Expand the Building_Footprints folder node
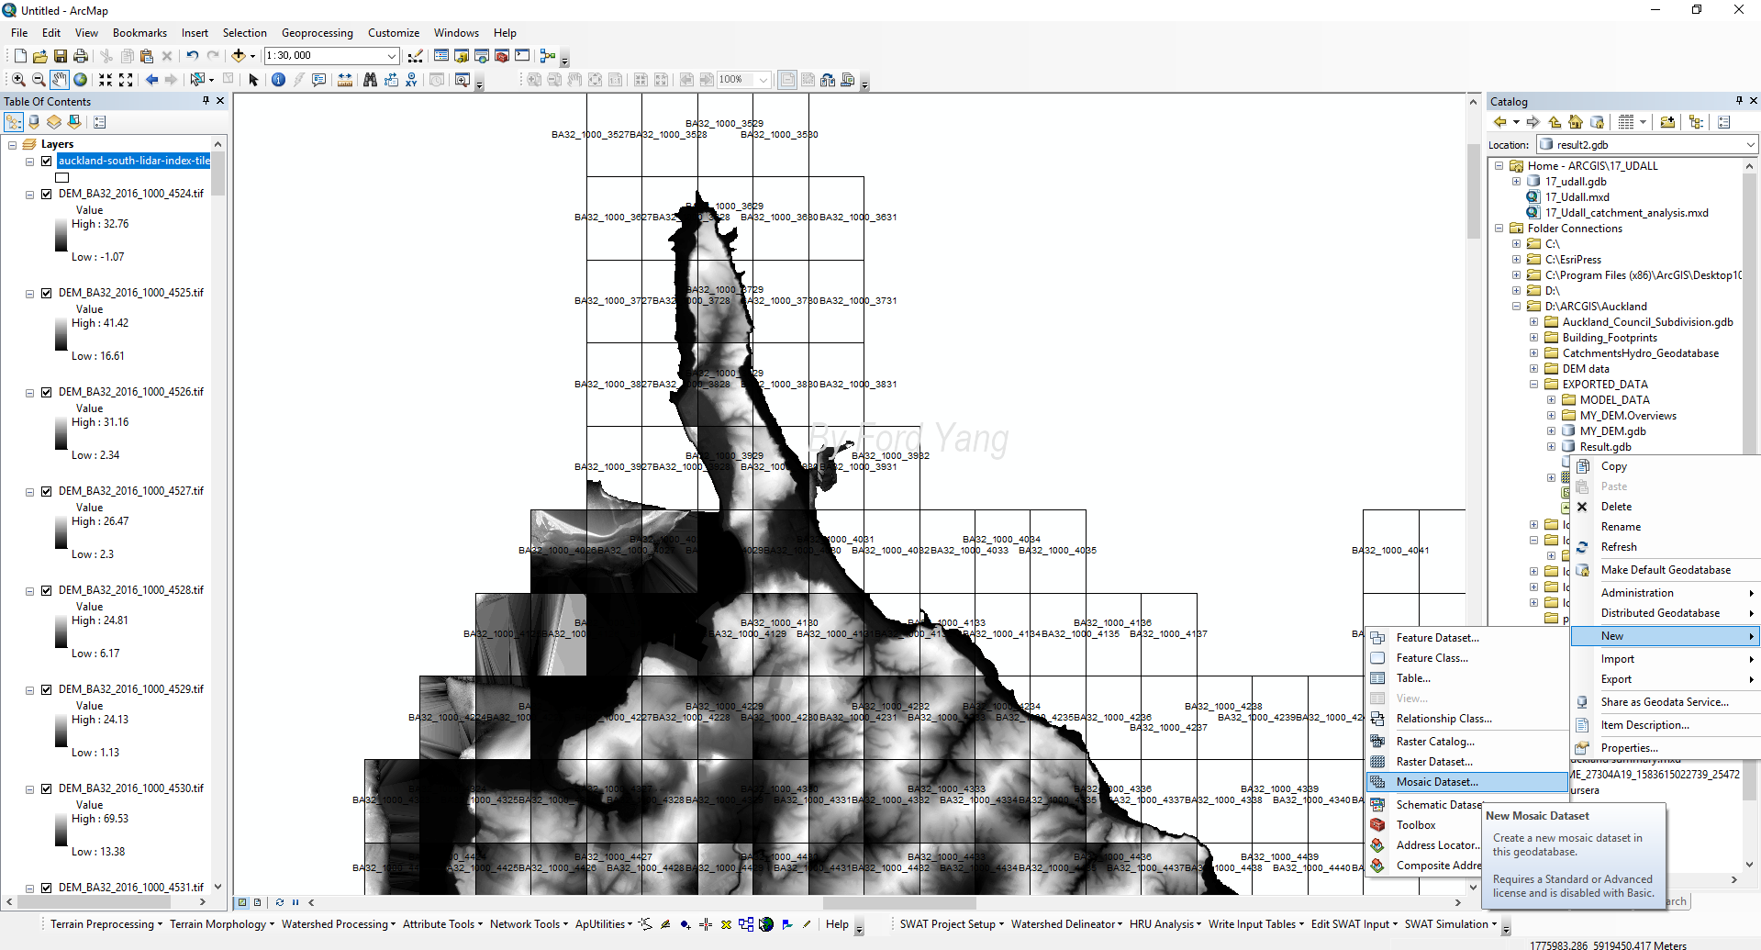This screenshot has width=1761, height=950. (x=1533, y=338)
